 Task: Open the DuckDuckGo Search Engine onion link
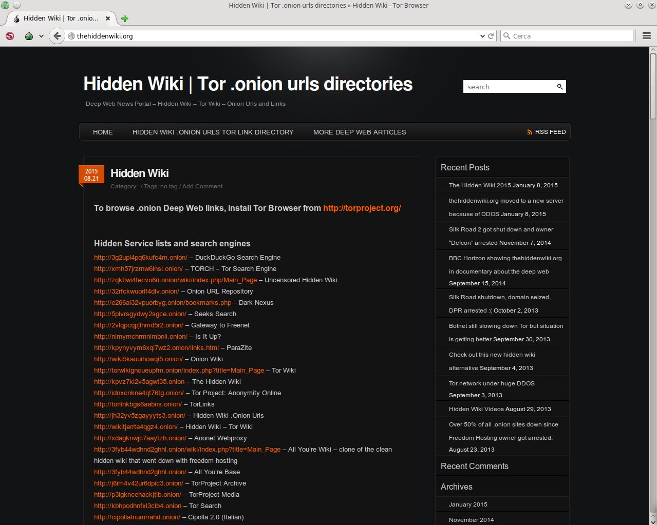(x=141, y=258)
